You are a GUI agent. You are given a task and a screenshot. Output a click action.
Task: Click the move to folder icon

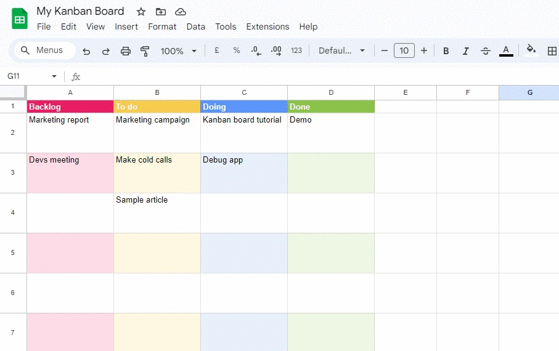click(x=161, y=12)
